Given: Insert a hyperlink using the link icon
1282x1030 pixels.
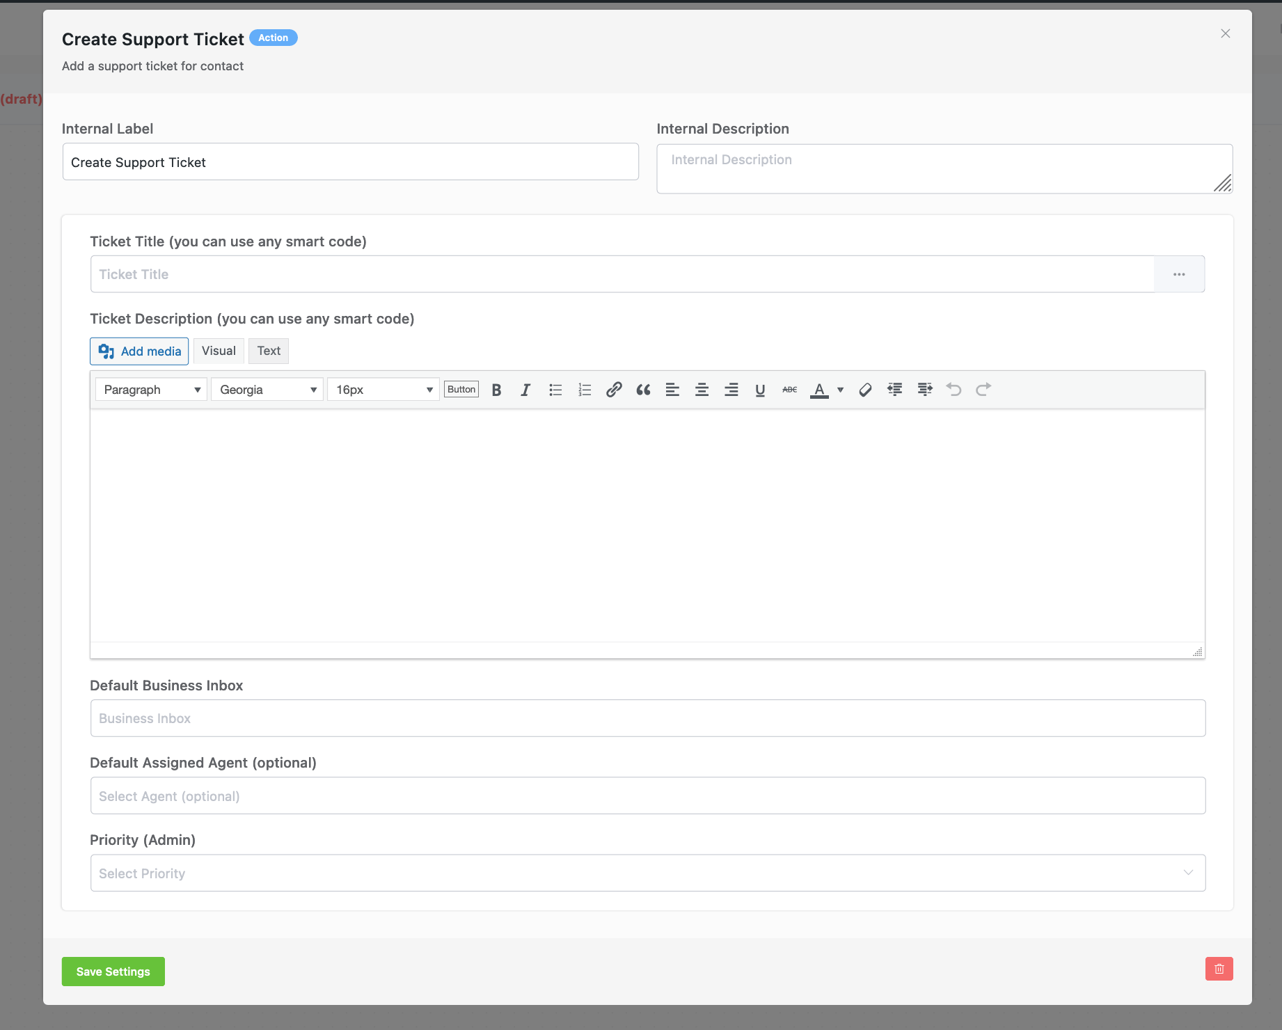Looking at the screenshot, I should [613, 389].
